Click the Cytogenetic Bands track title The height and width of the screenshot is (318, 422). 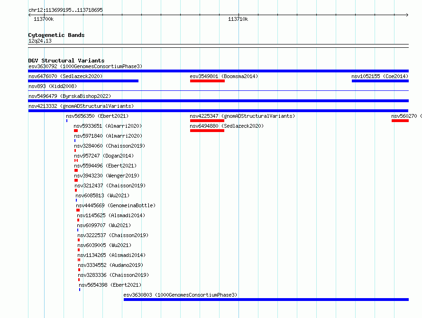point(56,35)
